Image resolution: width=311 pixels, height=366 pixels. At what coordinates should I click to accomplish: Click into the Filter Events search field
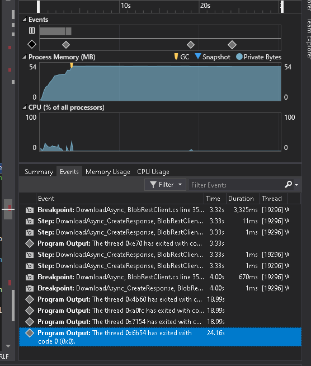[x=236, y=185]
